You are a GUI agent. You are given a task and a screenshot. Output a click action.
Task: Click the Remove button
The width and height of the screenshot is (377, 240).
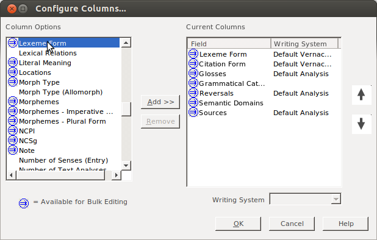(160, 121)
